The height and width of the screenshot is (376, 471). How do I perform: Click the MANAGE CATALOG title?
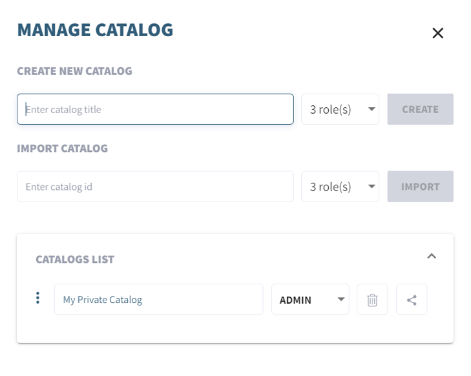pos(95,30)
